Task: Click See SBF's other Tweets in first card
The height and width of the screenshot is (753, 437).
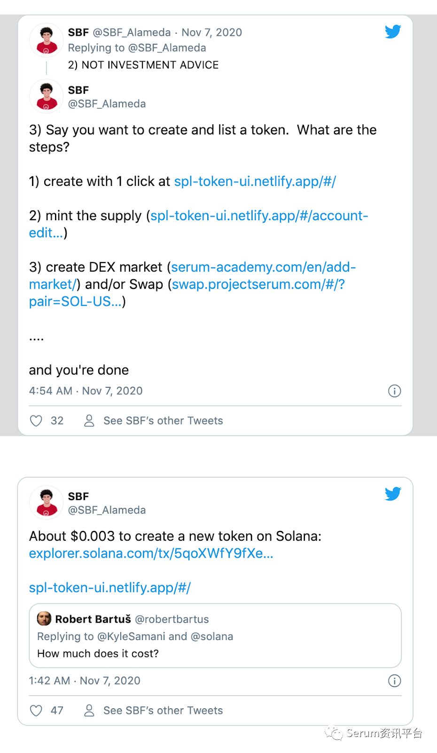Action: (163, 421)
